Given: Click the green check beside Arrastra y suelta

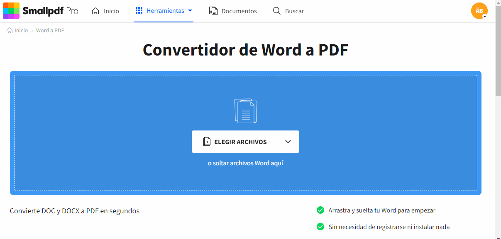Looking at the screenshot, I should click(320, 210).
